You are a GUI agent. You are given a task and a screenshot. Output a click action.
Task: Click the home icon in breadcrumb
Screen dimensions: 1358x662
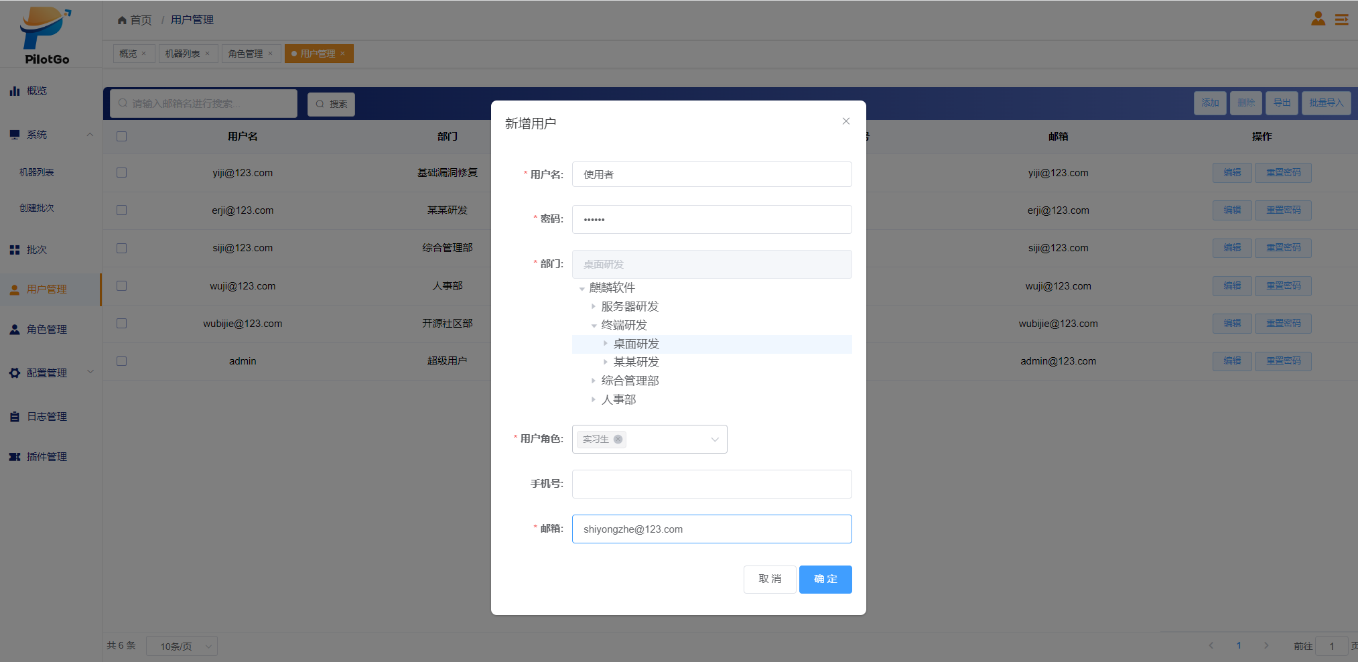(122, 20)
